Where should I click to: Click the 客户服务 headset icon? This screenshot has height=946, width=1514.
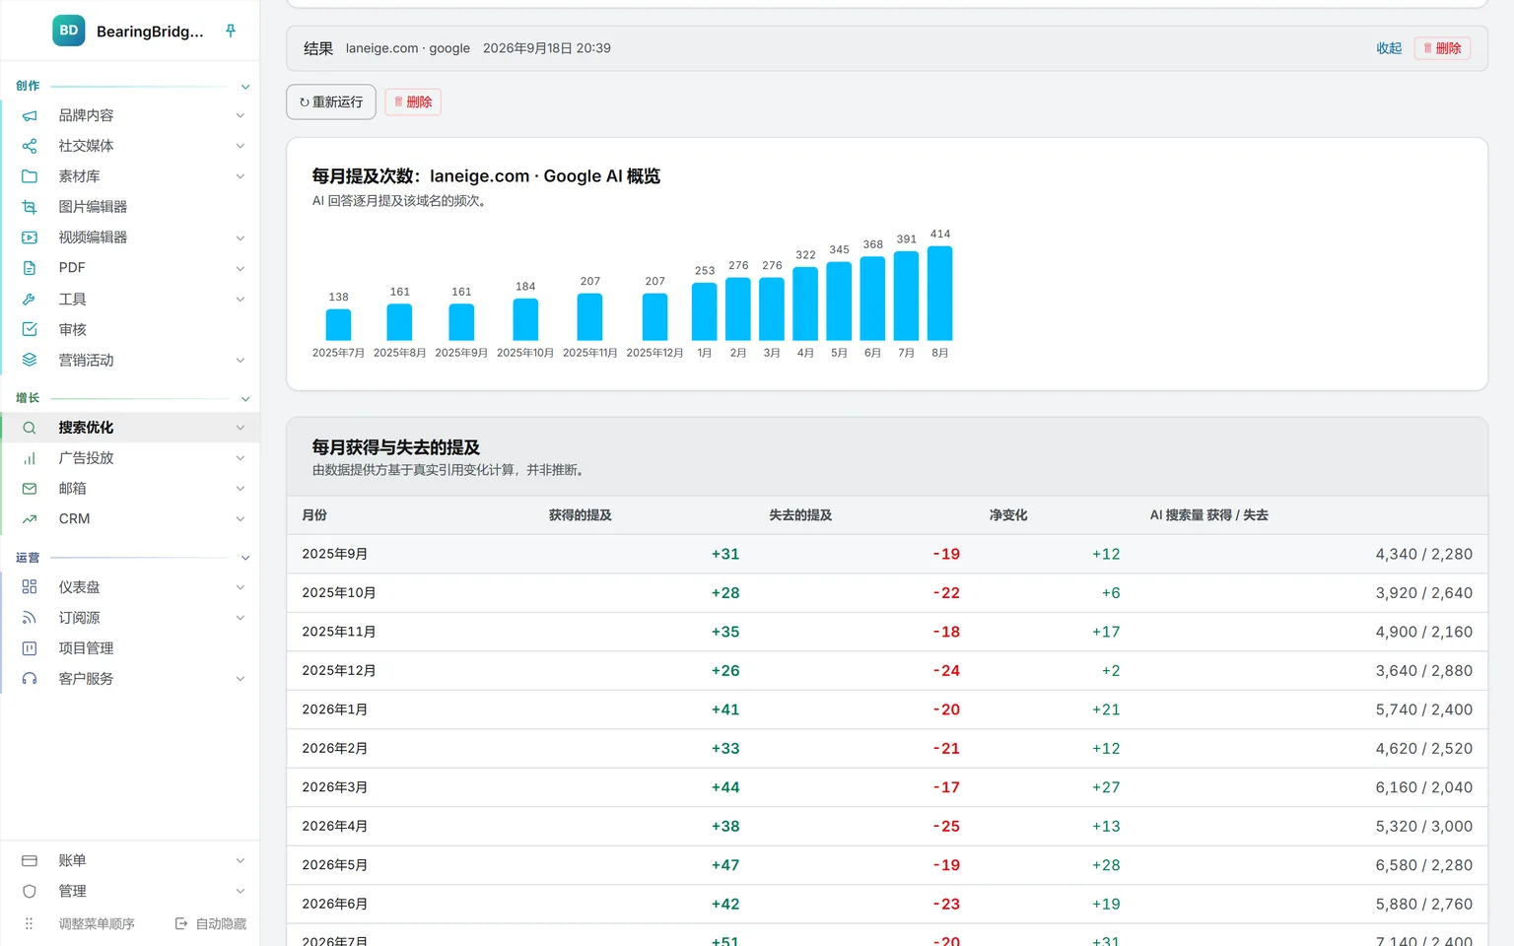[30, 679]
